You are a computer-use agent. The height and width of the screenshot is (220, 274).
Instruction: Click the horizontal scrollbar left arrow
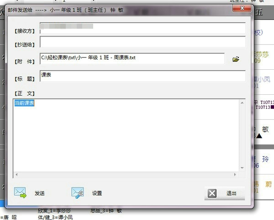click(x=16, y=174)
